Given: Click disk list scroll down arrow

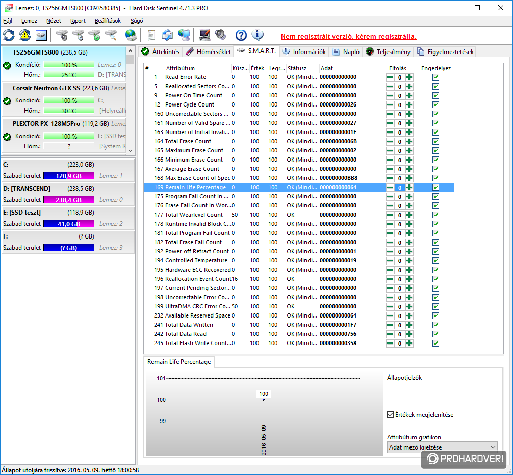Looking at the screenshot, I should click(x=130, y=151).
